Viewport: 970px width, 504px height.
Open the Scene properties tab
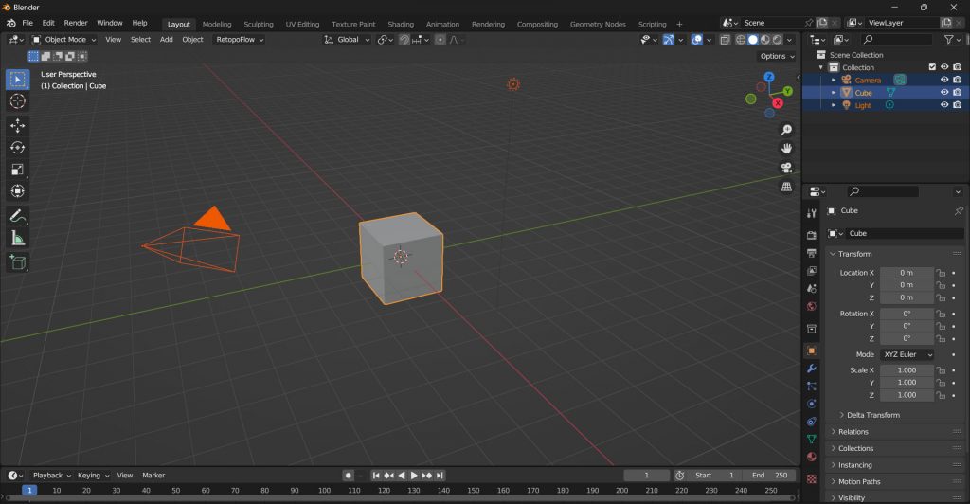[812, 288]
